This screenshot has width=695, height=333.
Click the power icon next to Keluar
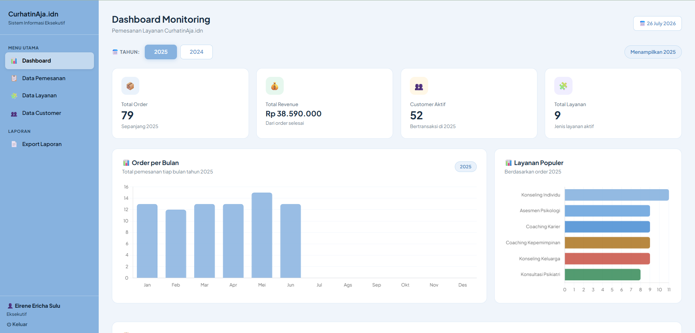tap(9, 324)
